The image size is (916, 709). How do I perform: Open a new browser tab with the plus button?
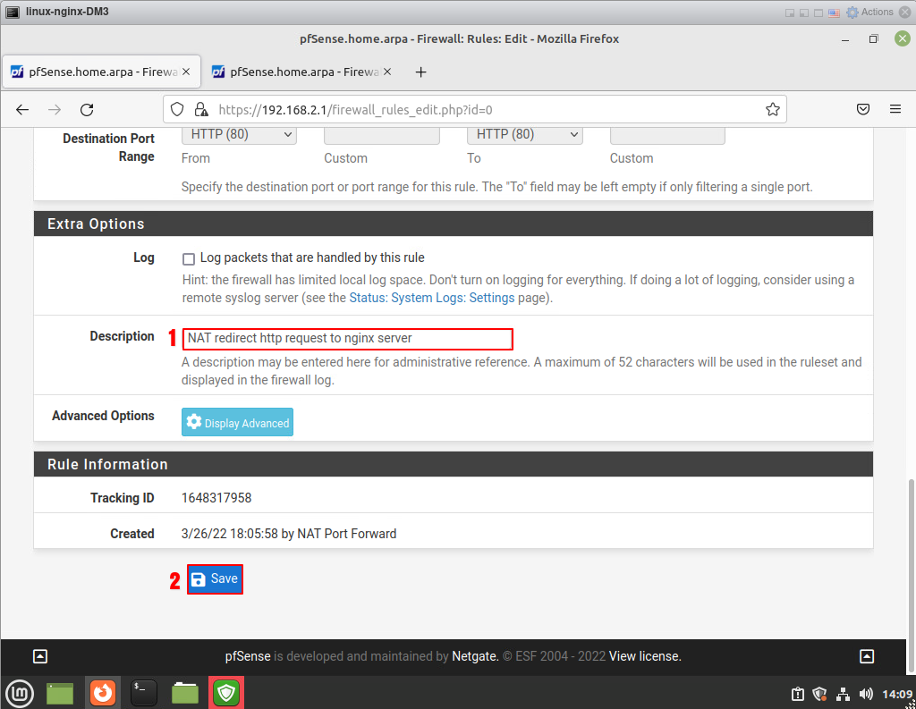(x=421, y=72)
